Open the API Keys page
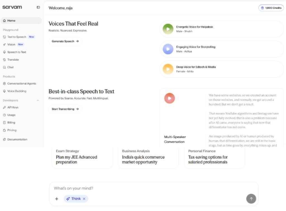The height and width of the screenshot is (211, 286). tap(13, 107)
